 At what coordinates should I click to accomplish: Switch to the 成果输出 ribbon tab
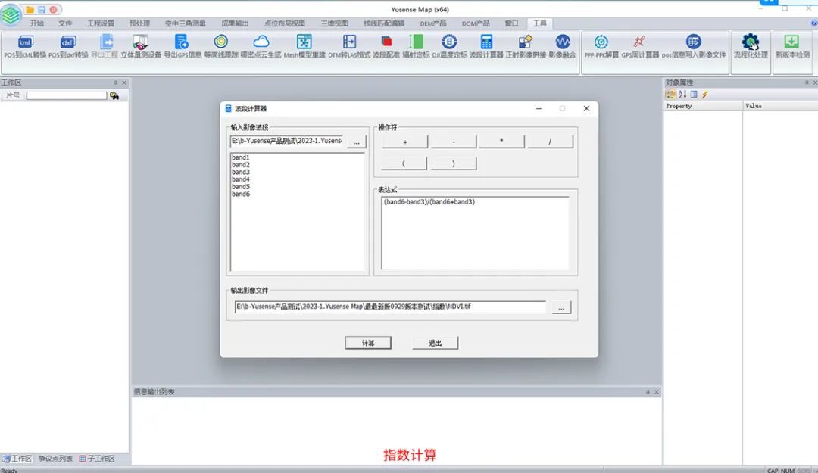pos(235,23)
